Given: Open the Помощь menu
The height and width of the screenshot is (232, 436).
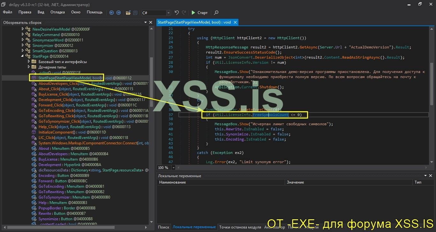Looking at the screenshot, I should click(95, 12).
